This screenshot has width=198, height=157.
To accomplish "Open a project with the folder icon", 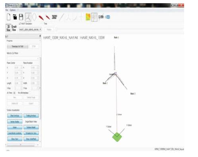I will coord(15,17).
